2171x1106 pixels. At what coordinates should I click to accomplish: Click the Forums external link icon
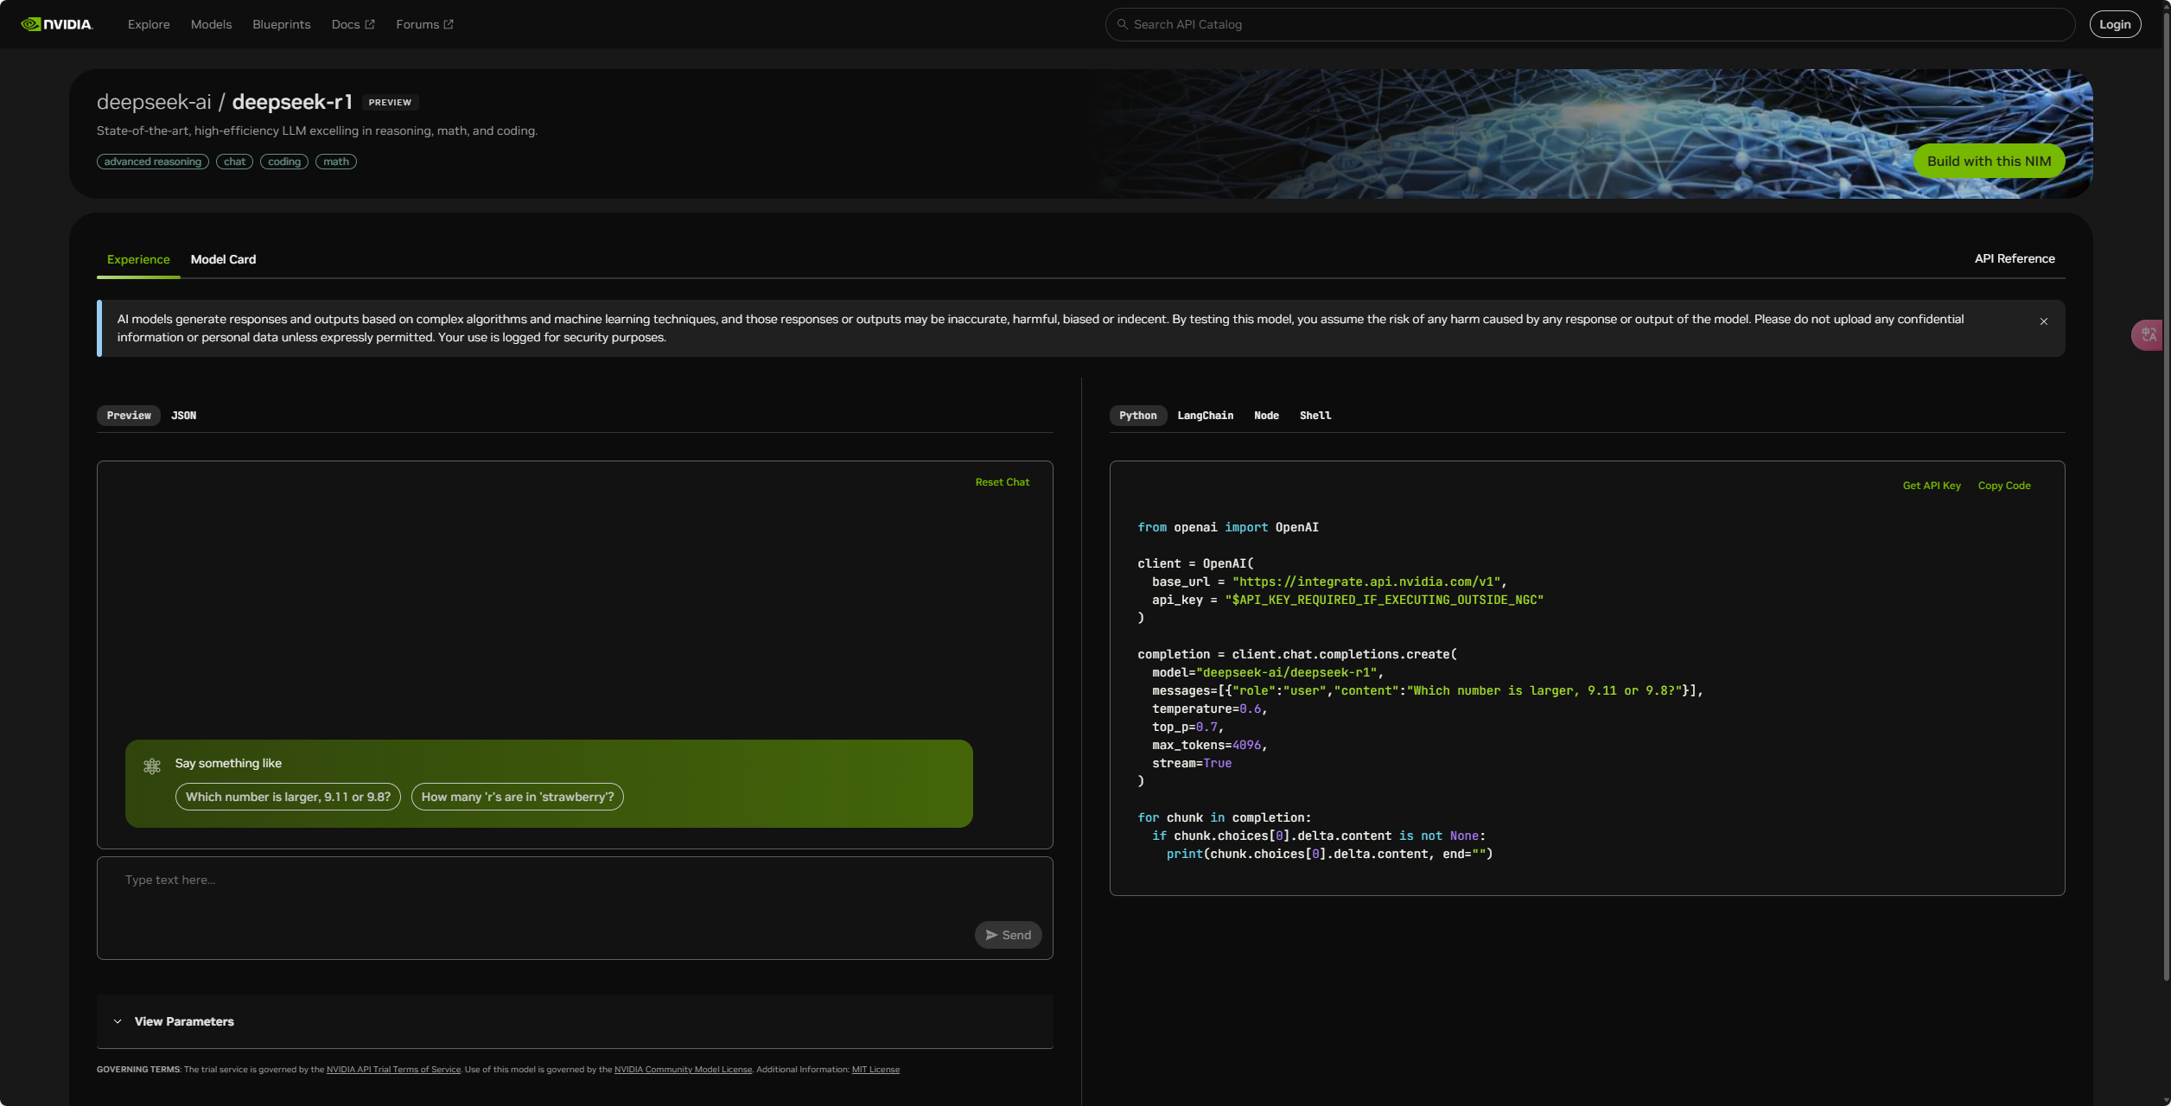pyautogui.click(x=449, y=24)
